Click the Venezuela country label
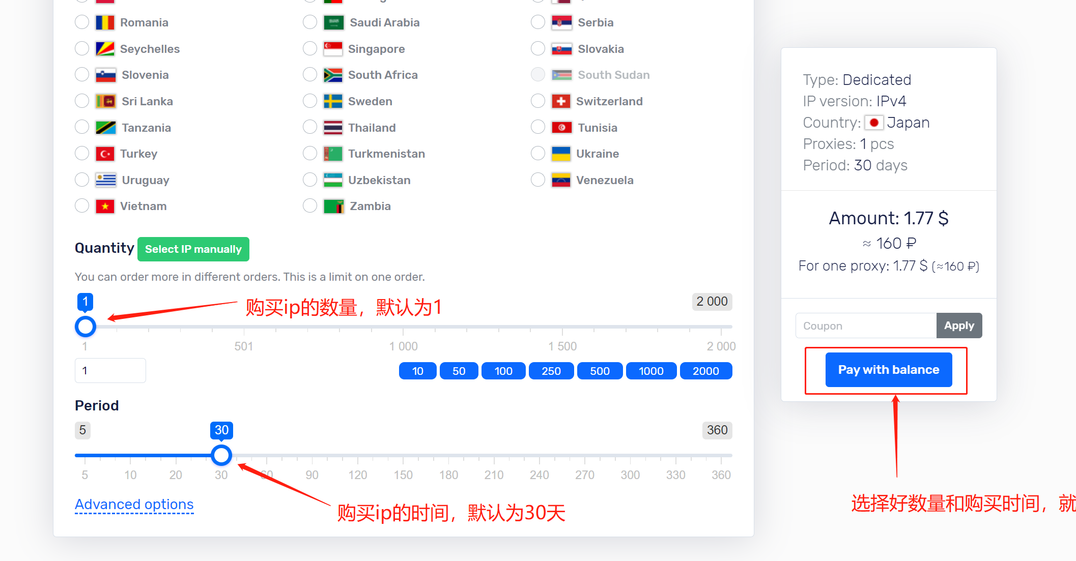 click(x=605, y=180)
